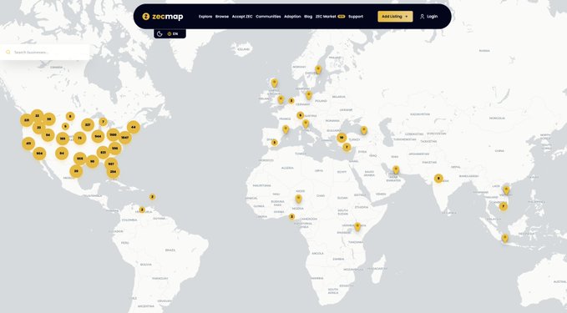This screenshot has height=313, width=567.
Task: Open the Explore menu item
Action: 205,16
